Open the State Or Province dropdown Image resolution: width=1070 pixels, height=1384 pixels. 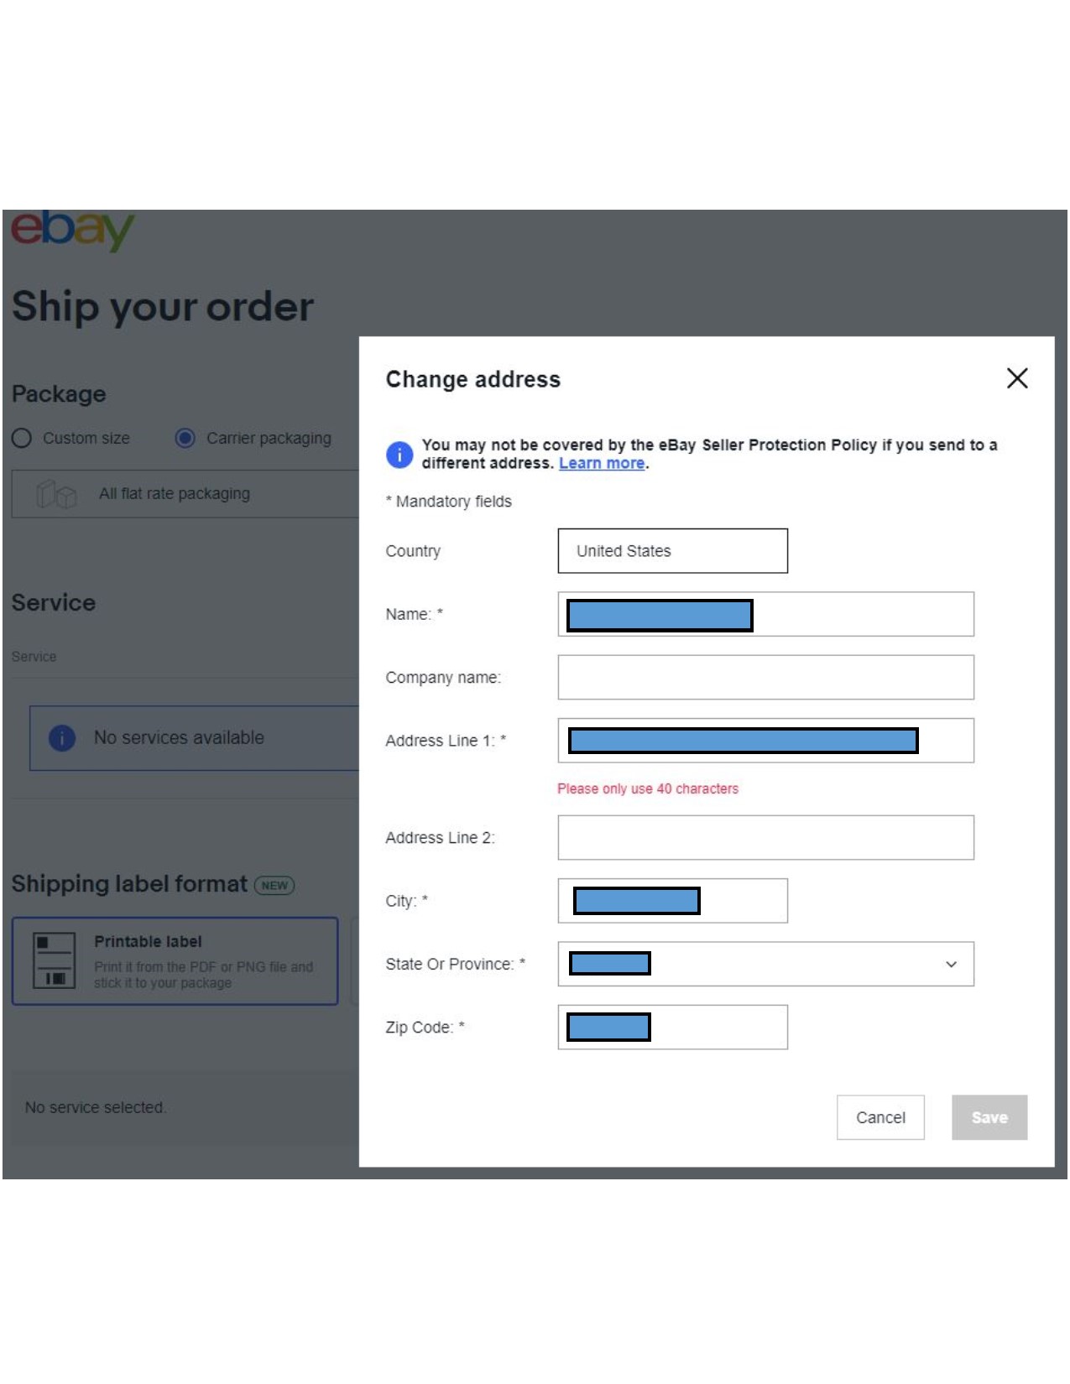[948, 964]
